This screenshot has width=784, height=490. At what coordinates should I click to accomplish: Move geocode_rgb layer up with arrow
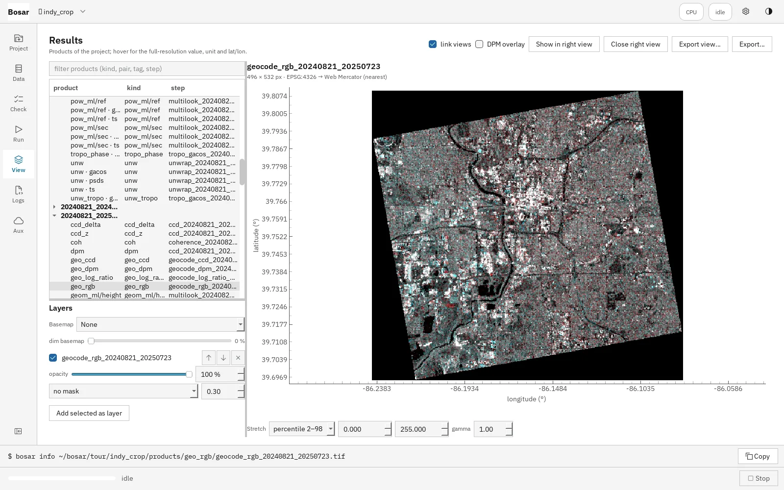[x=209, y=358]
